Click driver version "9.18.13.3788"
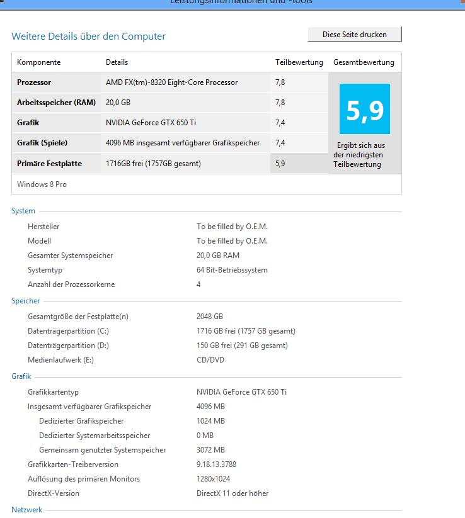This screenshot has width=465, height=518. (216, 465)
